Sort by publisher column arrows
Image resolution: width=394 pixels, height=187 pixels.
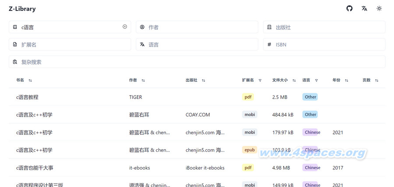click(204, 81)
